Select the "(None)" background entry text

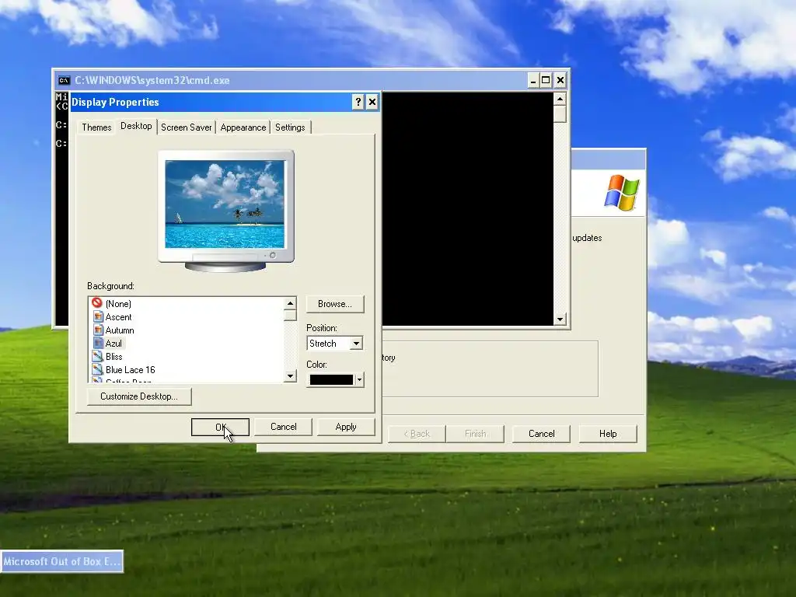[x=118, y=304]
